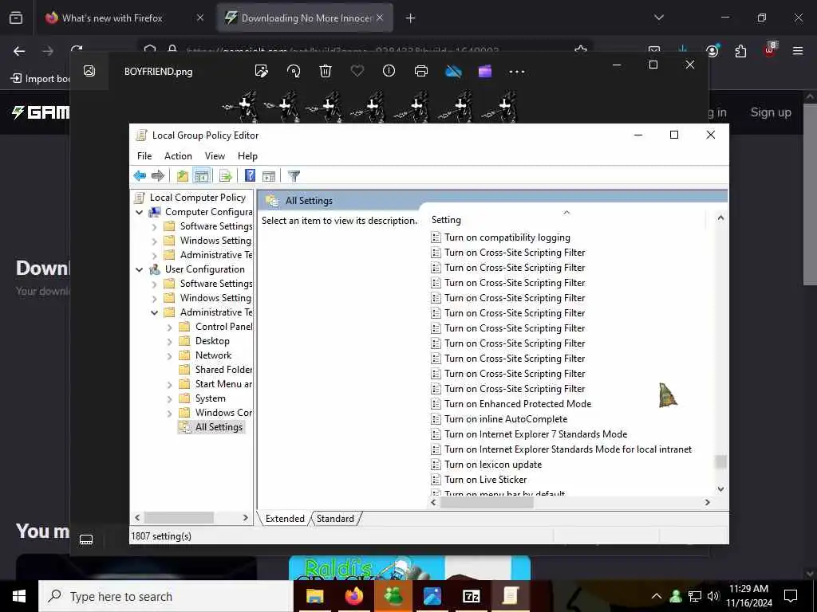
Task: Click the OneDrive cloud icon in Photos
Action: (x=453, y=71)
